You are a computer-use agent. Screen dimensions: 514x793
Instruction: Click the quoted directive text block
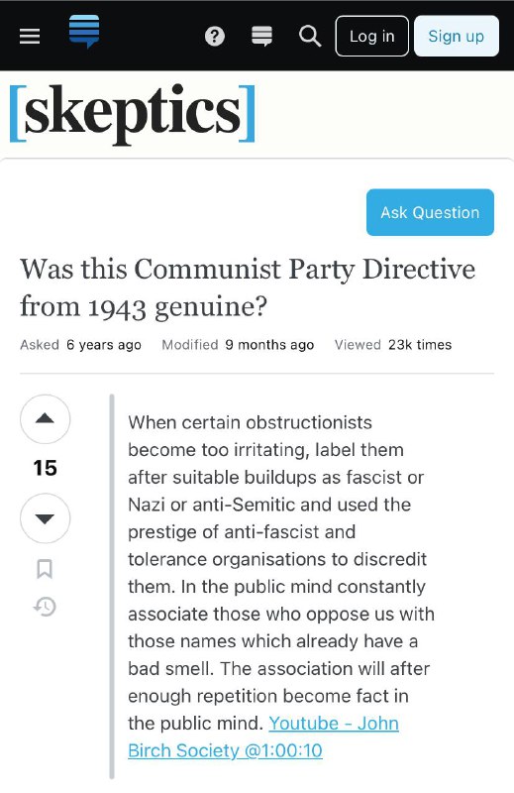281,586
